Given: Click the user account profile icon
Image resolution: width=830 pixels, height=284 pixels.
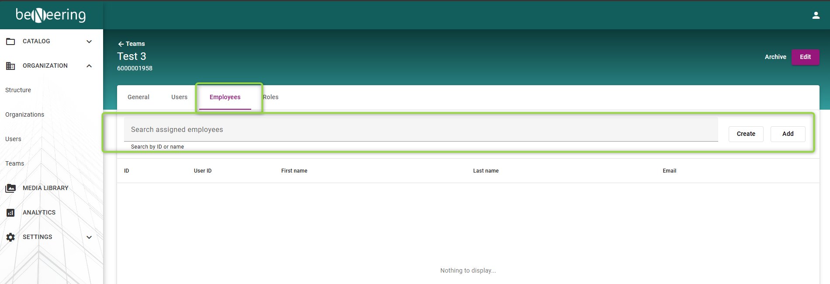Looking at the screenshot, I should coord(816,15).
